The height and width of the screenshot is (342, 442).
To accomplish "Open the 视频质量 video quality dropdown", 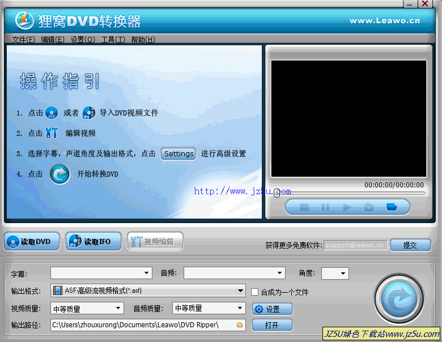I will [118, 308].
